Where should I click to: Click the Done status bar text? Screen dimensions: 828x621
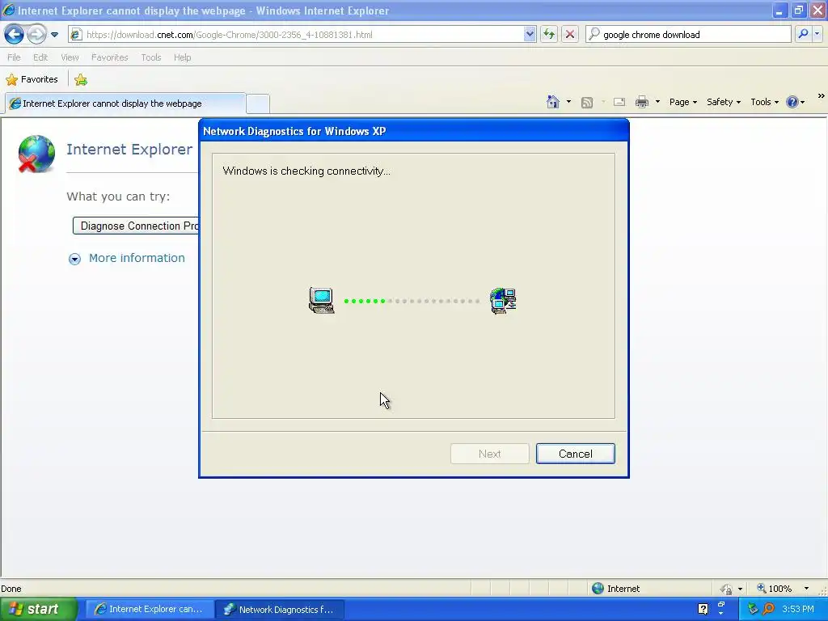[11, 589]
